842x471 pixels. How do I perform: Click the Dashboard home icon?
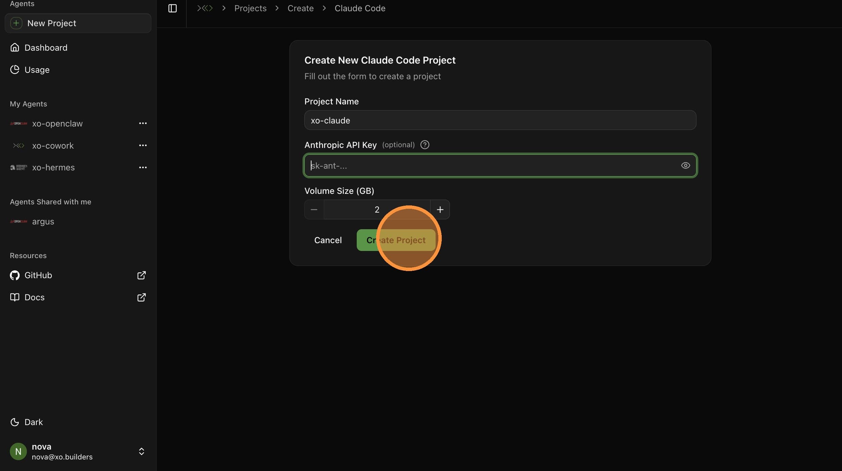coord(15,48)
